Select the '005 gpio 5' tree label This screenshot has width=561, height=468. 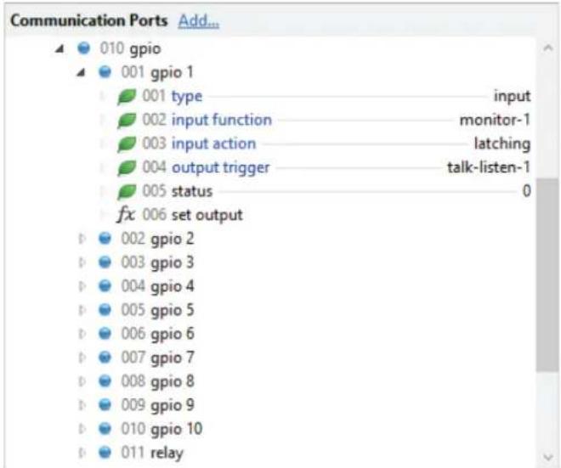click(x=157, y=310)
